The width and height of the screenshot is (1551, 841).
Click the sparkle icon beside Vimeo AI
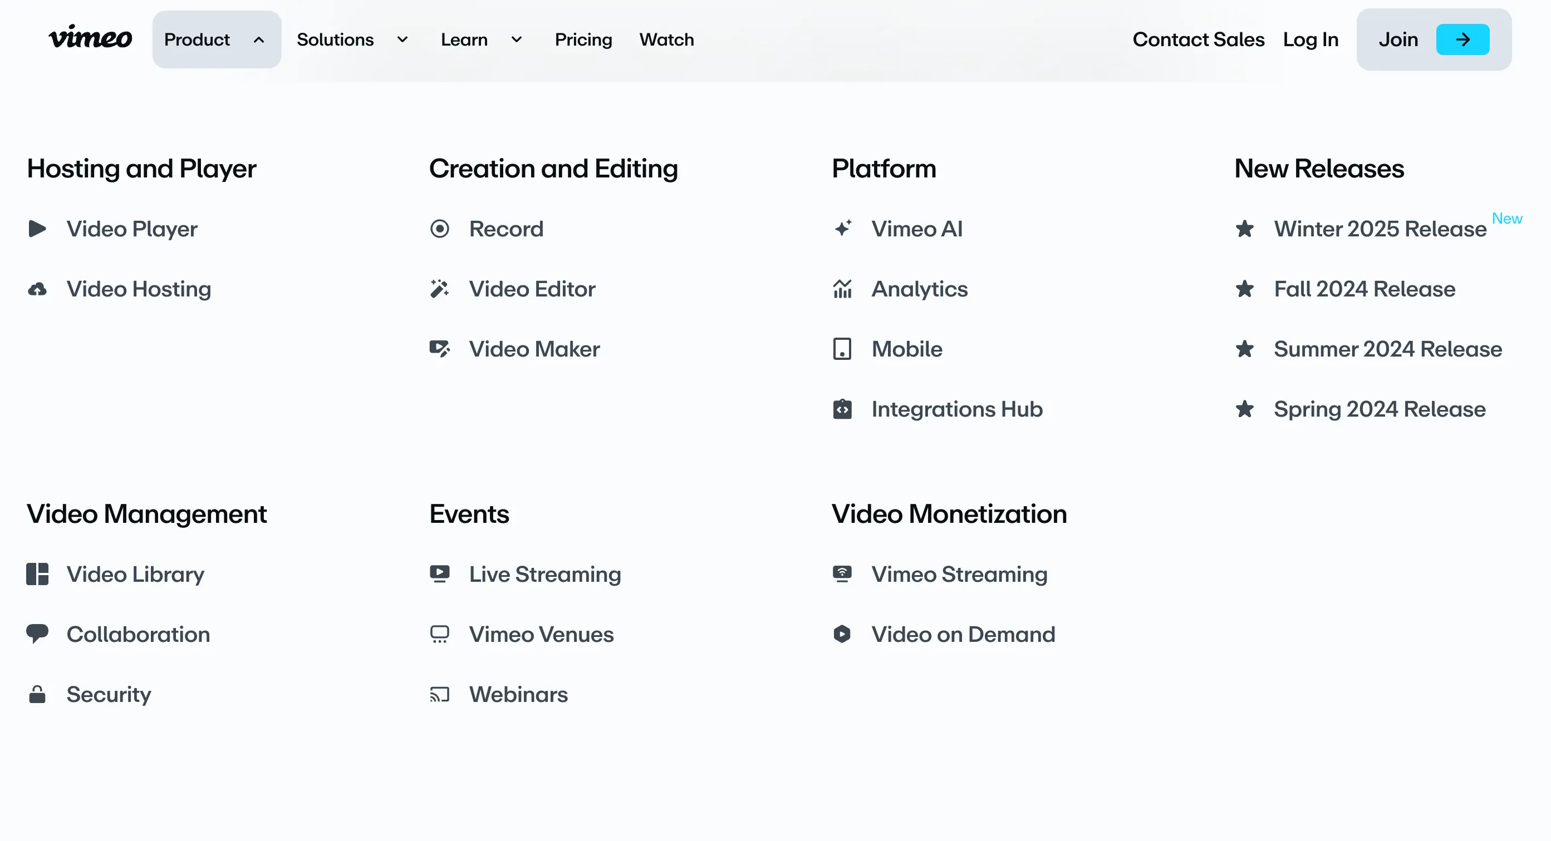pos(842,229)
